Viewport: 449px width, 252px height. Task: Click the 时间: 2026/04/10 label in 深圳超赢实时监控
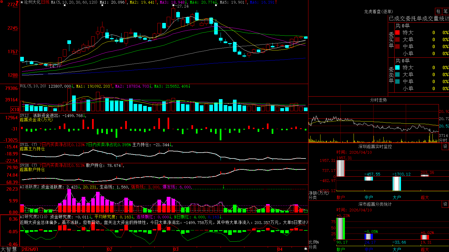[x=354, y=152]
